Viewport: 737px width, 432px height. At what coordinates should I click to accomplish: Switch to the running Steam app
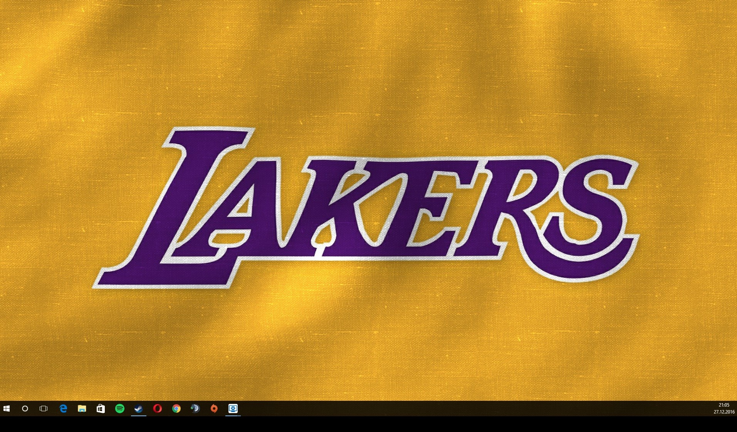[x=138, y=409]
